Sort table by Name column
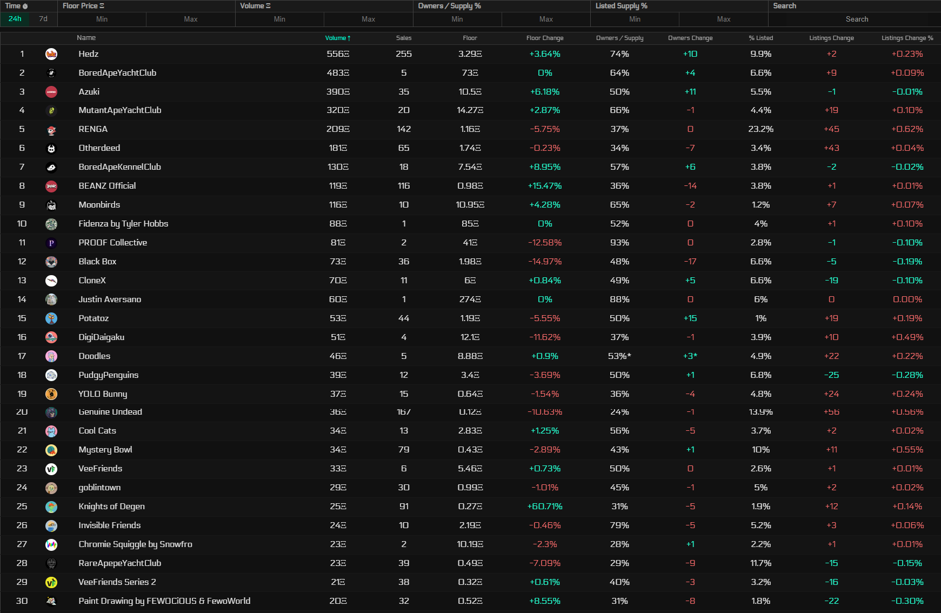This screenshot has width=941, height=613. 86,38
